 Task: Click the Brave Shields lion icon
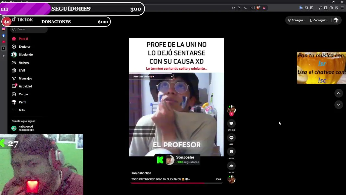[x=258, y=8]
